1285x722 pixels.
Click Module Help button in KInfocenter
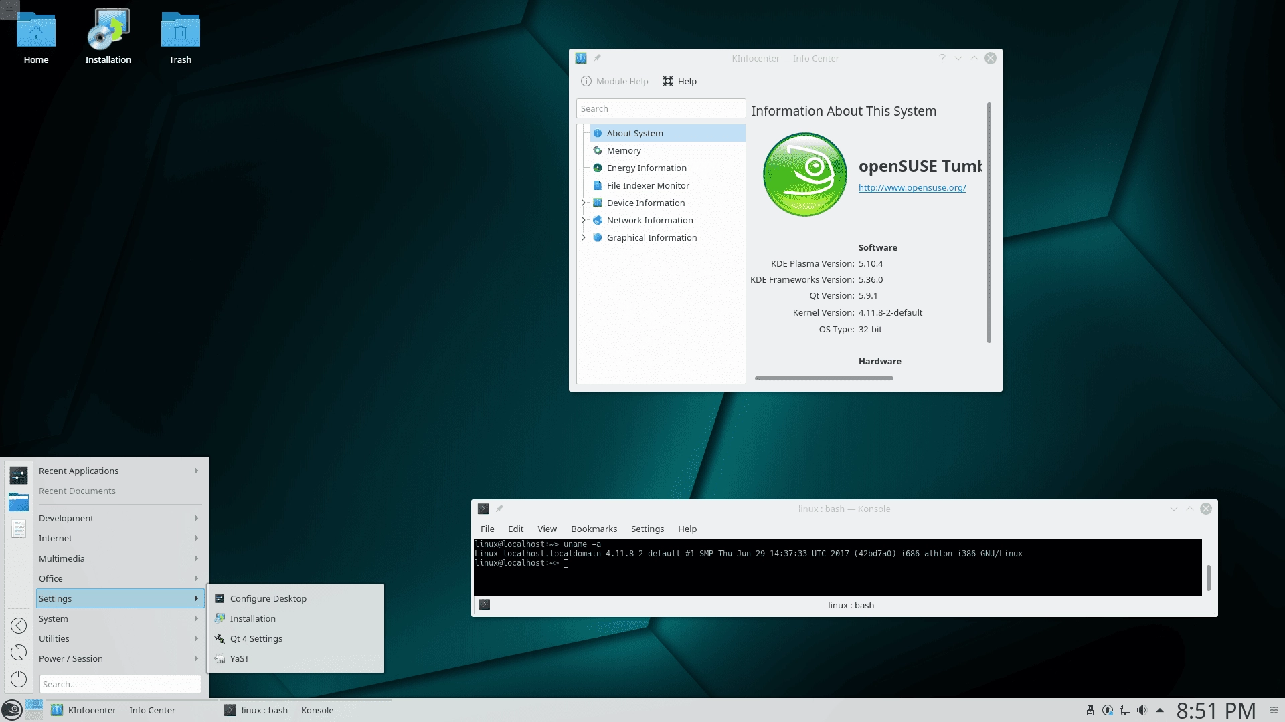coord(614,81)
